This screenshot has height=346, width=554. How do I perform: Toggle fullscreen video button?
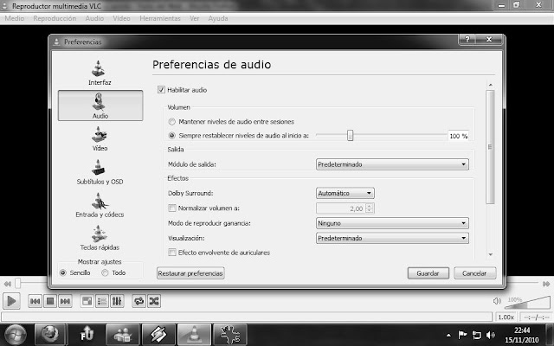click(87, 301)
